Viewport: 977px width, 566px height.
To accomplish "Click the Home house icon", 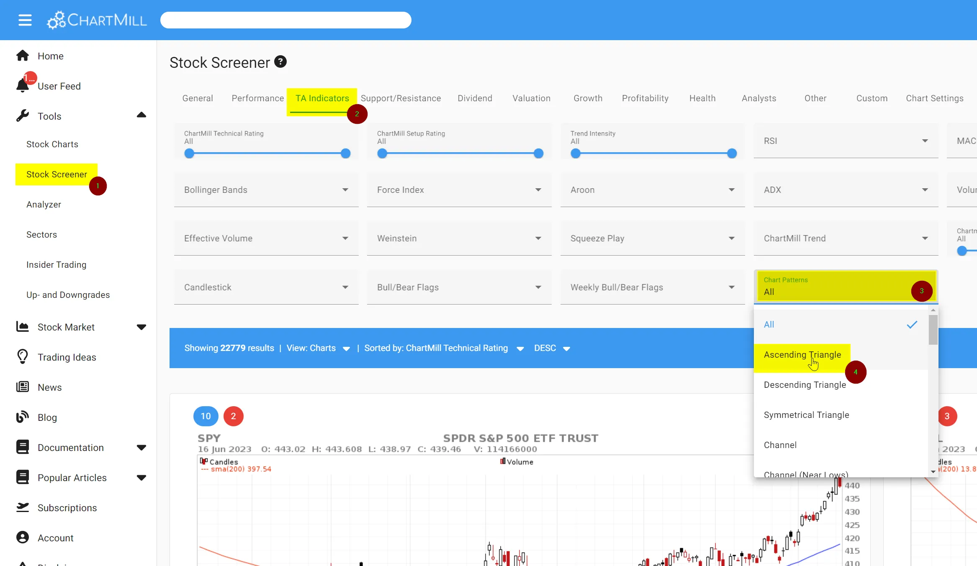I will click(x=23, y=56).
